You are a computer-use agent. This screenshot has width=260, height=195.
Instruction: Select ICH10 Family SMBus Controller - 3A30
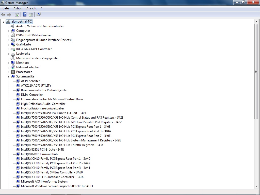52,172
